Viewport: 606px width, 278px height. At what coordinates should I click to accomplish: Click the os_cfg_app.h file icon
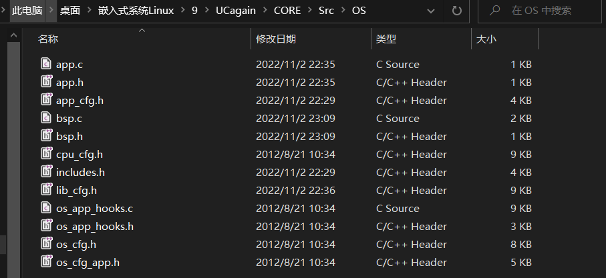pyautogui.click(x=46, y=263)
